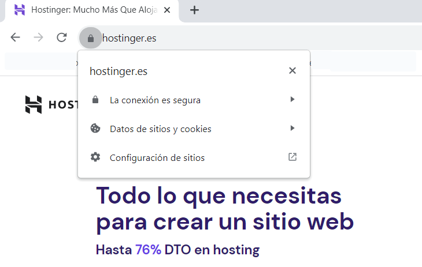
Task: Expand arrow beside Datos de sitios y cookies
Action: tap(293, 128)
